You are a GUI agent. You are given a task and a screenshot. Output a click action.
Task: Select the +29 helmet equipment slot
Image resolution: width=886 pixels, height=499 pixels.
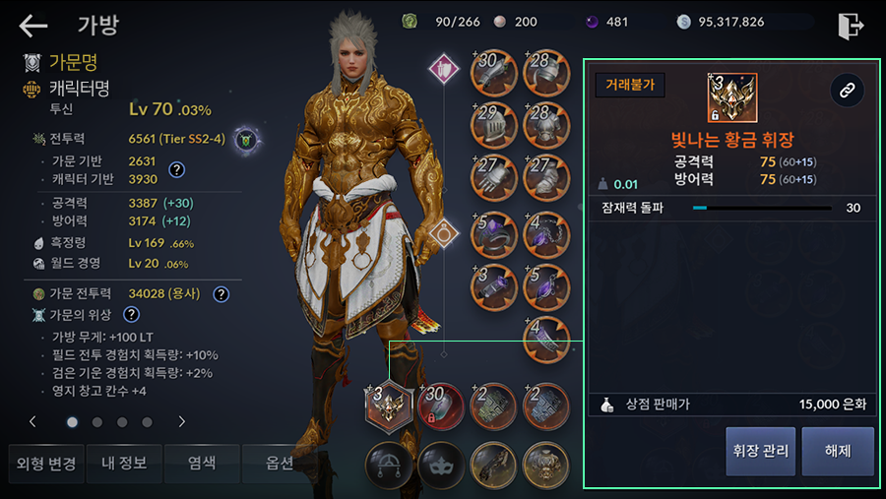point(493,125)
